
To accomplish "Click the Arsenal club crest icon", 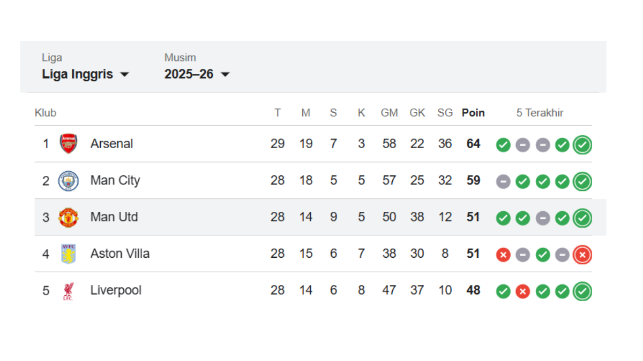I will click(x=69, y=144).
